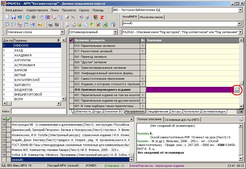Click the Ключ input field
The image size is (246, 169).
(x=38, y=111)
